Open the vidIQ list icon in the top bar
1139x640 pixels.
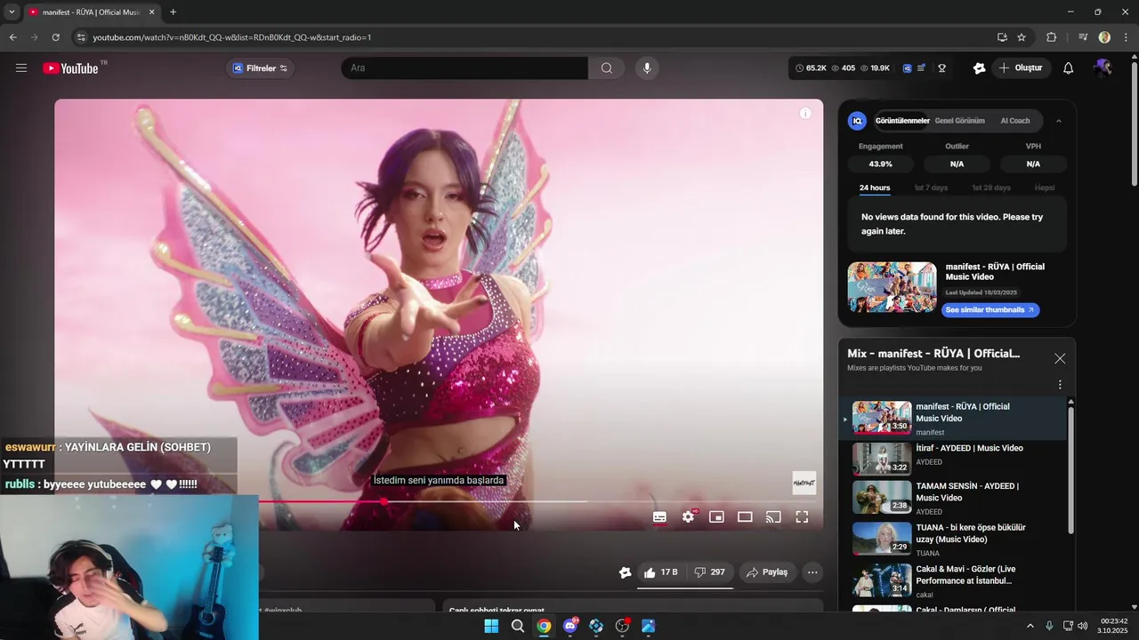(x=921, y=68)
